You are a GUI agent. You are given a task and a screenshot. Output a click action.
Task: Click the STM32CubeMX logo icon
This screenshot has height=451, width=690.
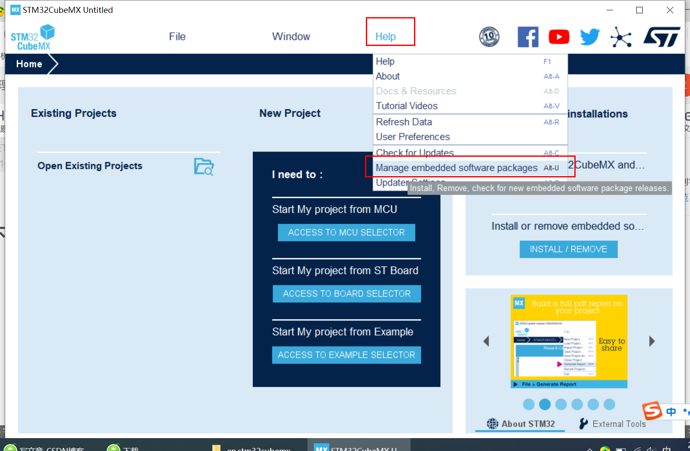(x=33, y=37)
